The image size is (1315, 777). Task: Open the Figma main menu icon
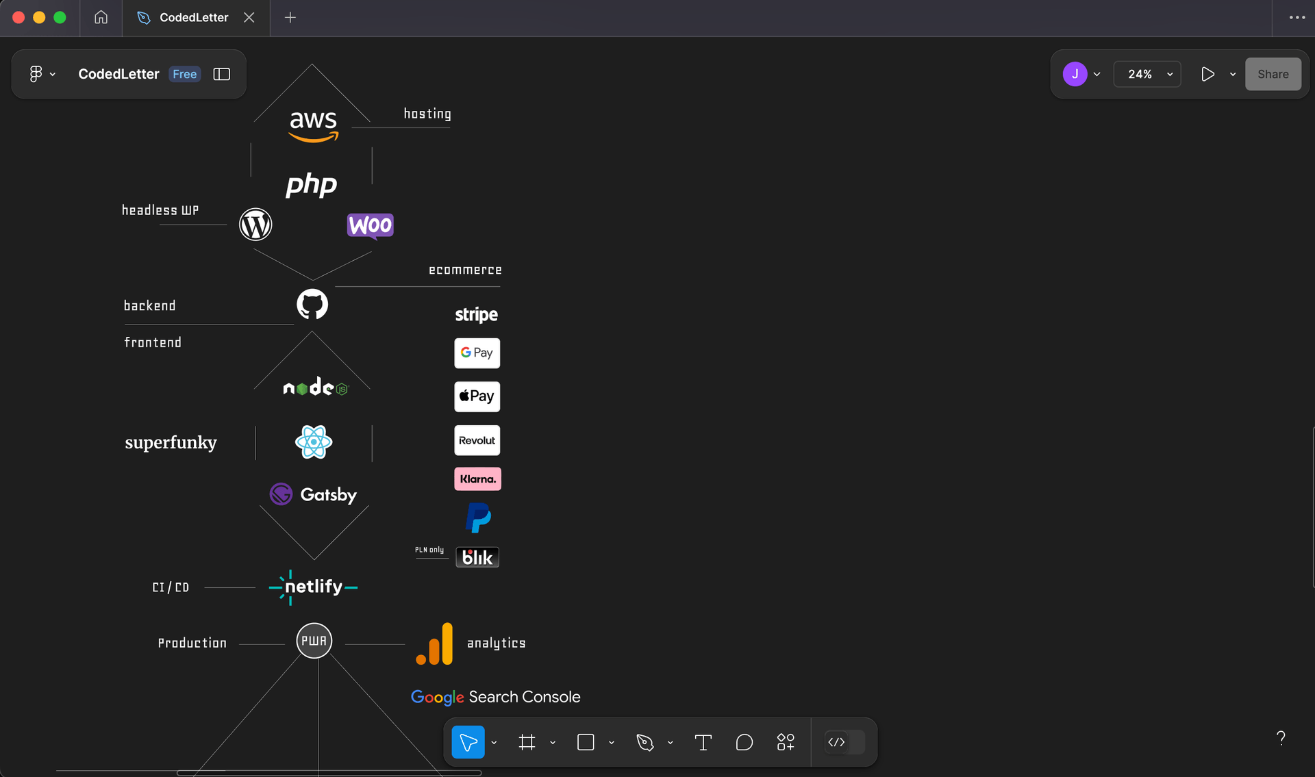point(36,74)
